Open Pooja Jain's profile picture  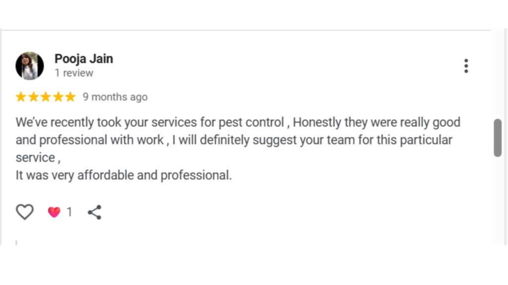click(30, 66)
